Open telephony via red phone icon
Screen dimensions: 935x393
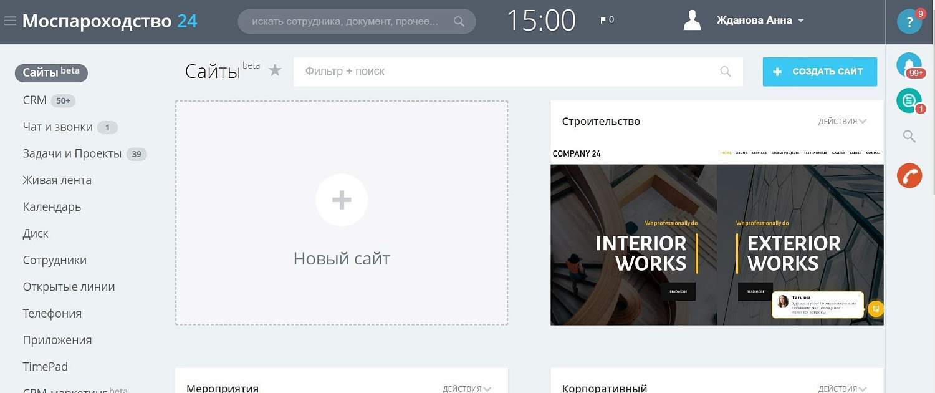(x=909, y=175)
